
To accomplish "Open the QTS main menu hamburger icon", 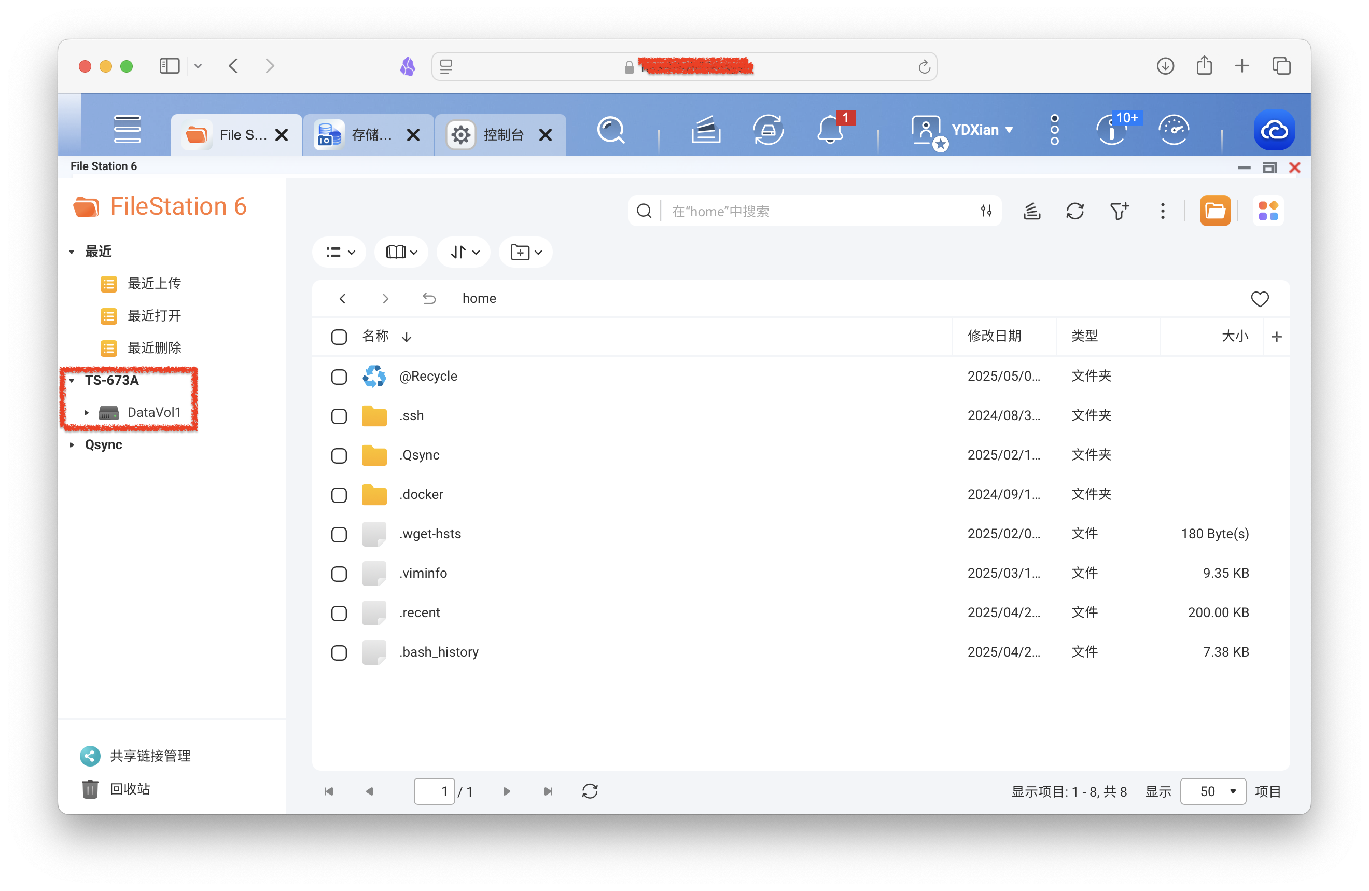I will [x=127, y=130].
